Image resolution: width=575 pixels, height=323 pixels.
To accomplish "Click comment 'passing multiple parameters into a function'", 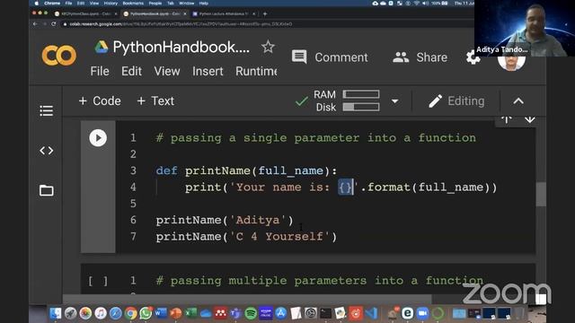I will click(x=320, y=281).
